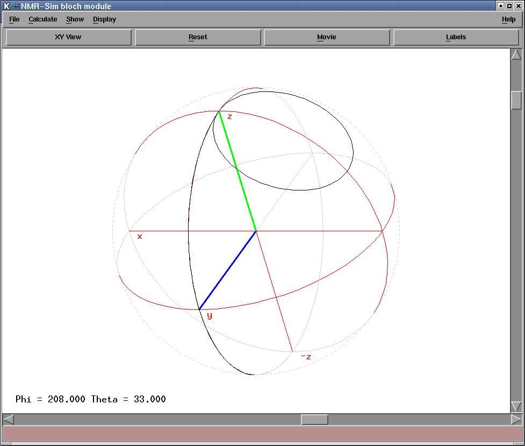Toggle axis Labels button
The height and width of the screenshot is (446, 525).
tap(456, 37)
